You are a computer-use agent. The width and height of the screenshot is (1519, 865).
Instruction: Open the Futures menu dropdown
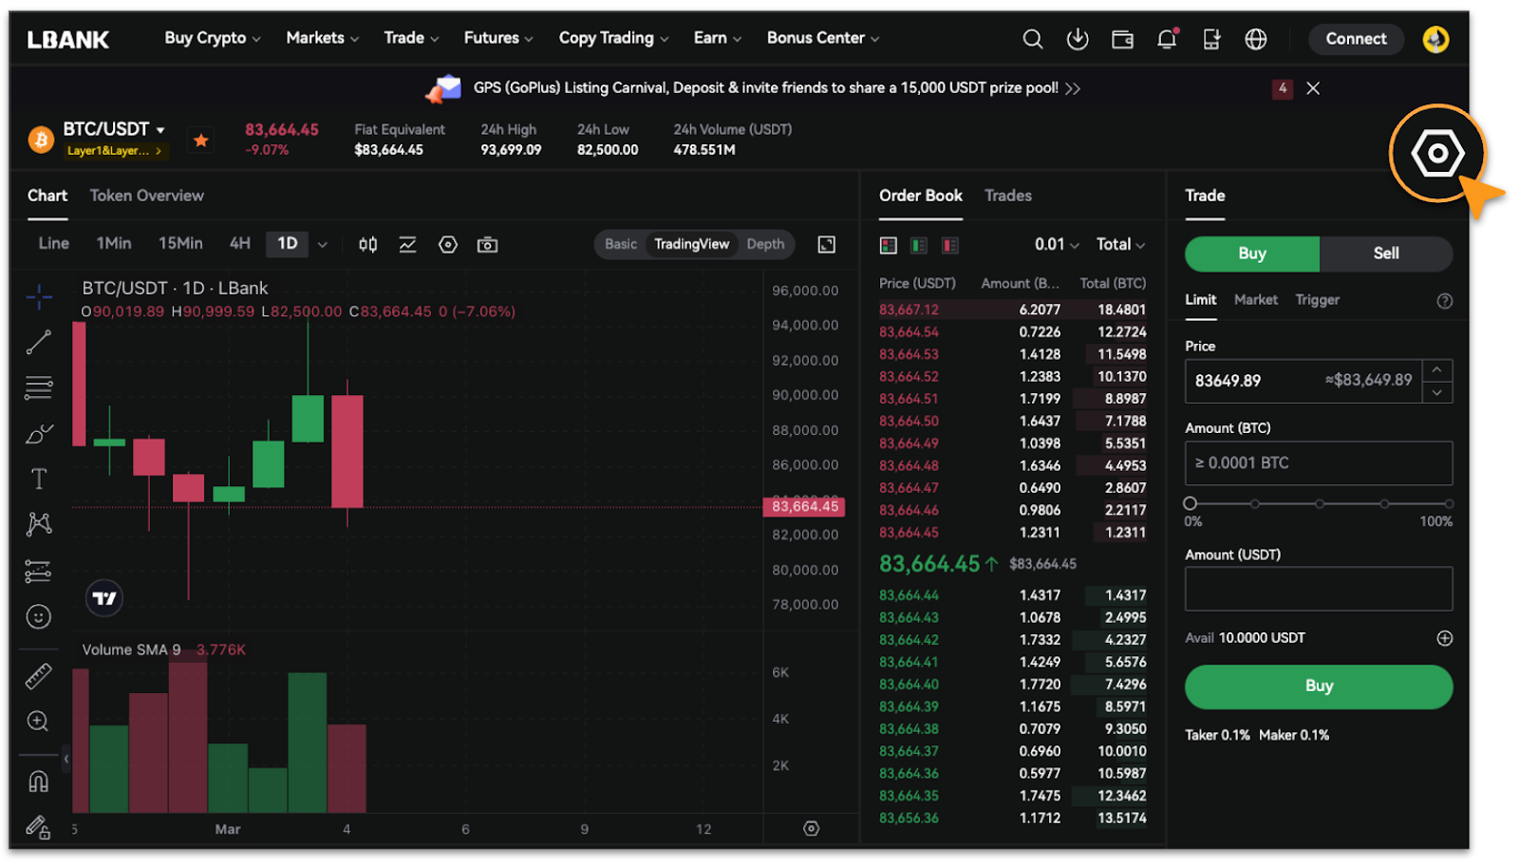pos(497,38)
